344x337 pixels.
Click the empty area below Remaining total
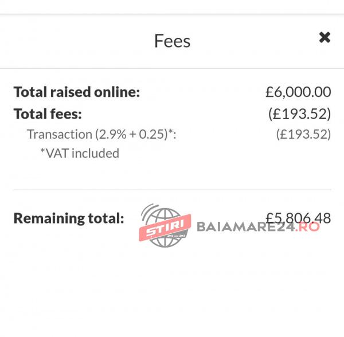tap(172, 287)
